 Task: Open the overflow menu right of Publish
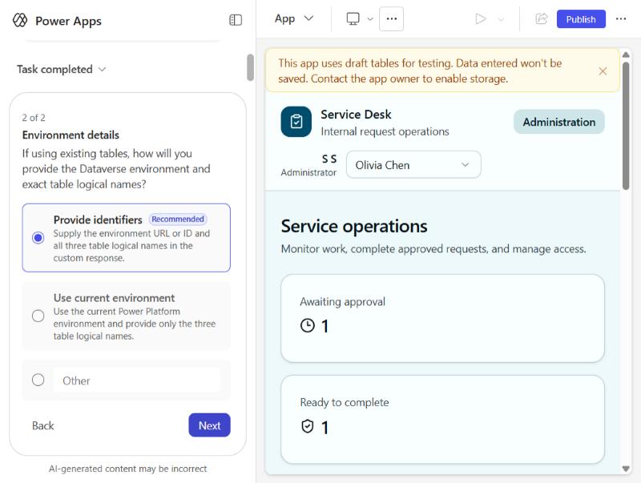[x=620, y=18]
